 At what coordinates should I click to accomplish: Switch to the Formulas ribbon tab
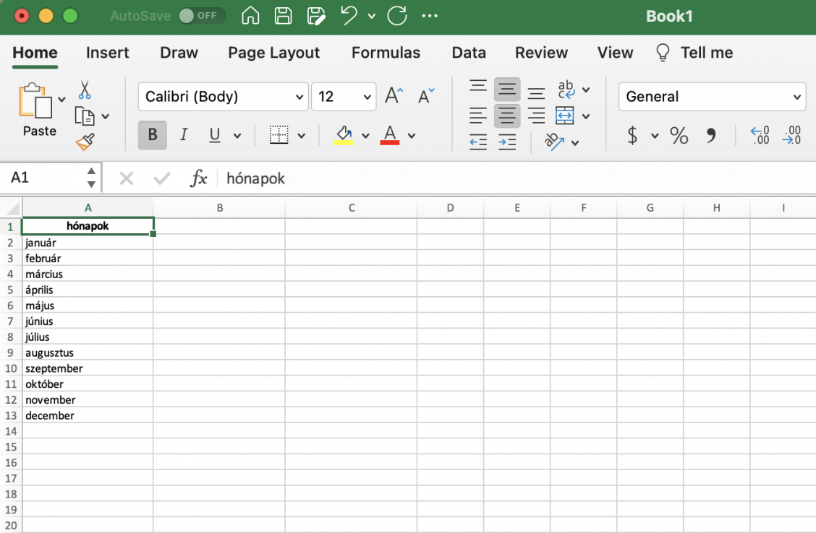[386, 52]
